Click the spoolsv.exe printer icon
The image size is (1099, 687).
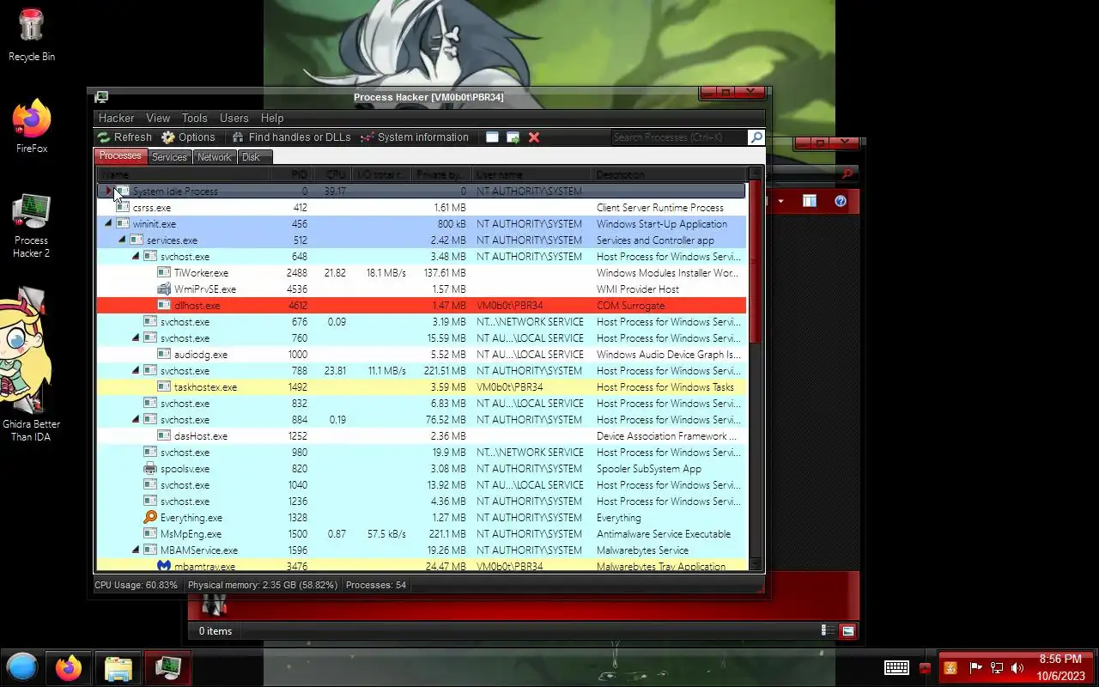[x=150, y=469]
